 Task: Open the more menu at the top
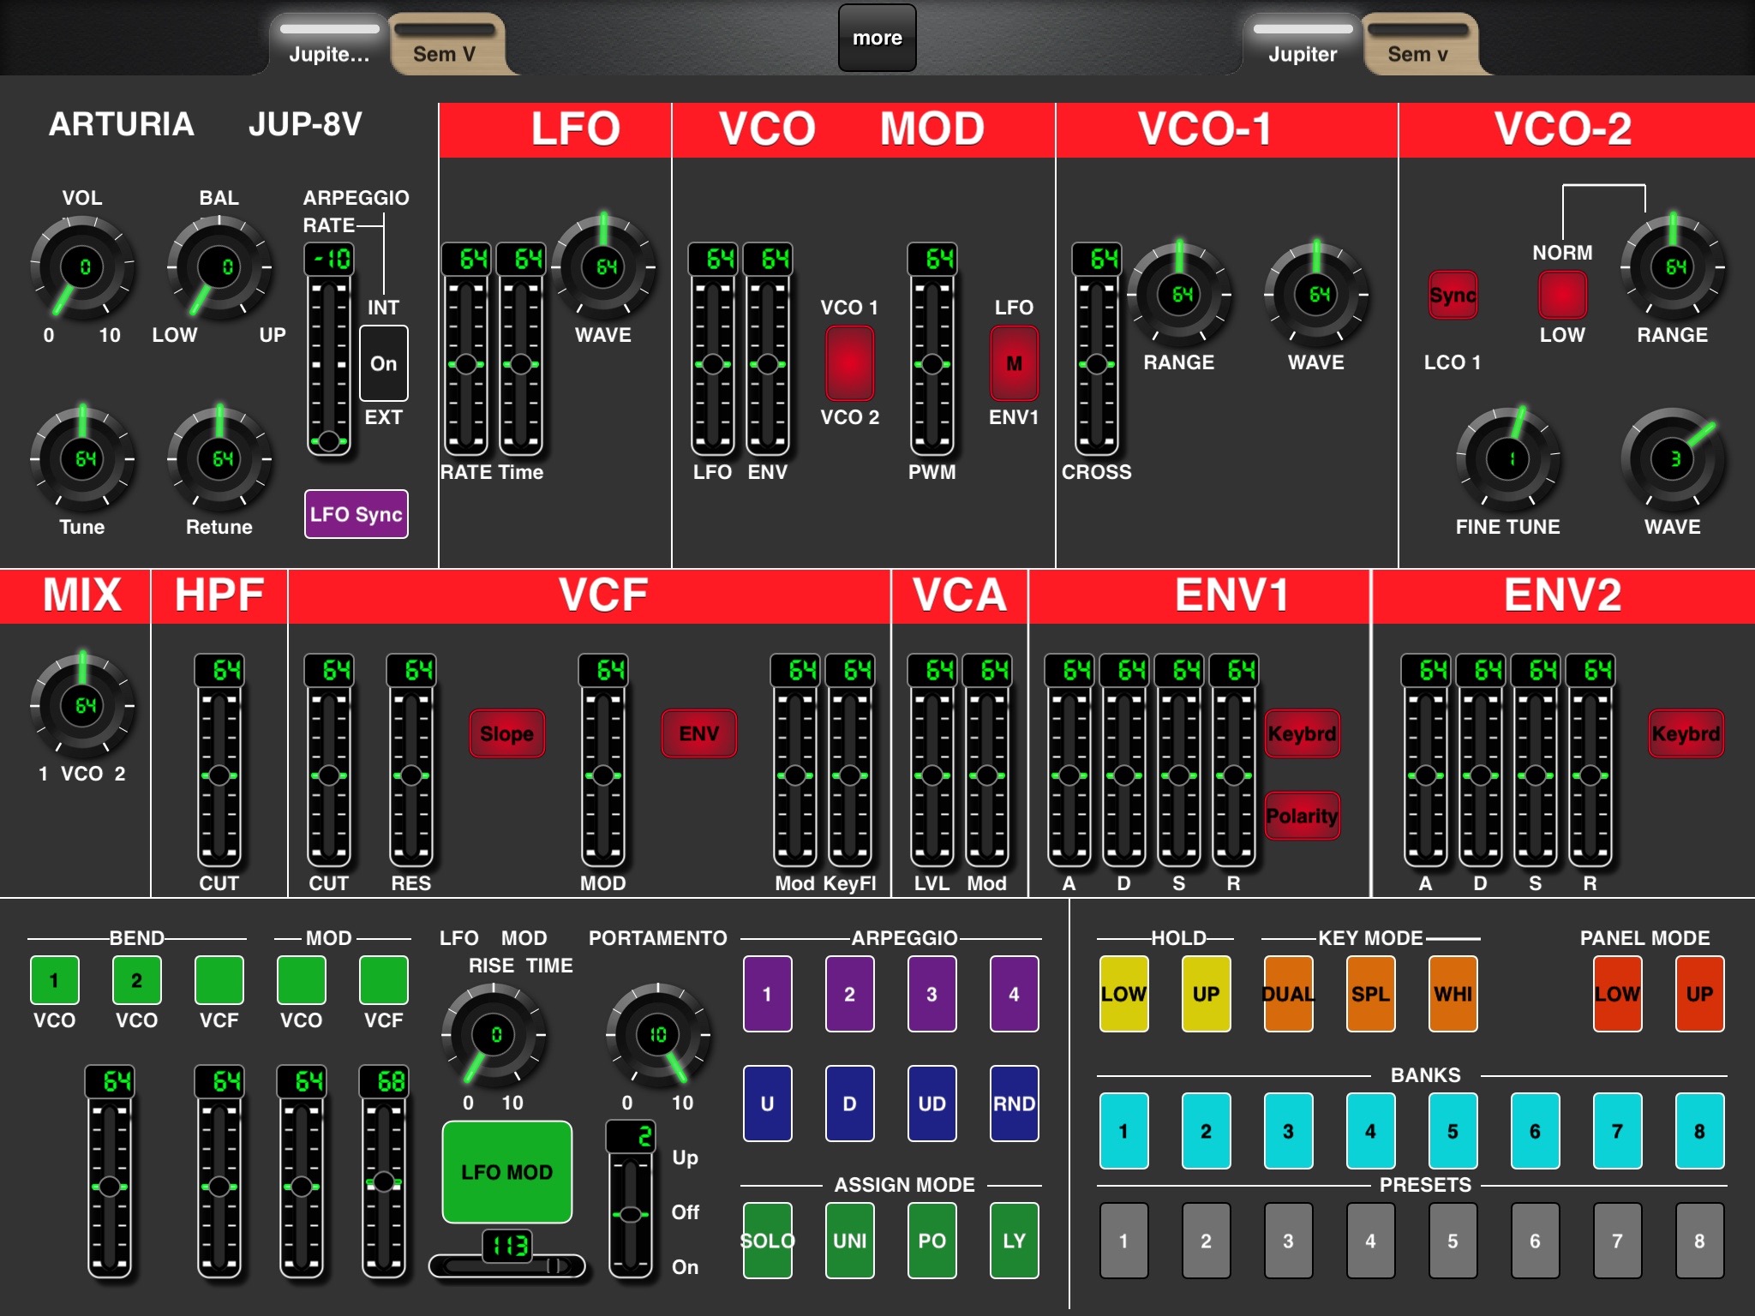877,38
